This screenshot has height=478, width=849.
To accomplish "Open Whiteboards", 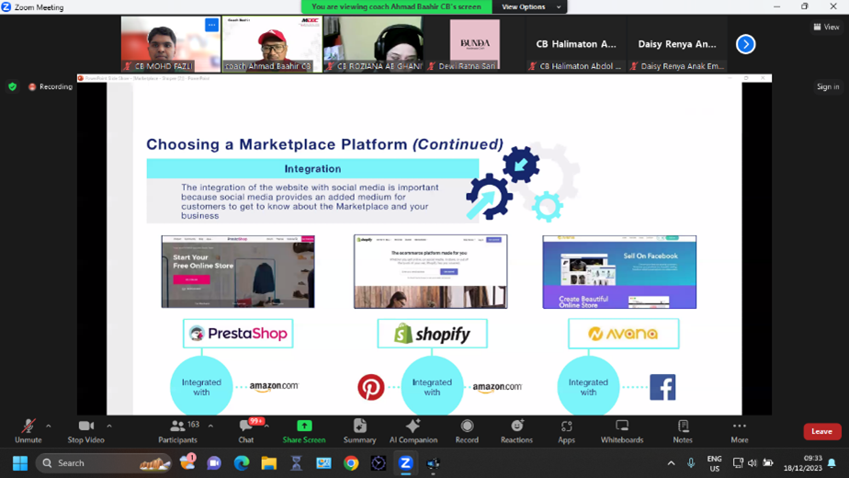I will (x=621, y=431).
